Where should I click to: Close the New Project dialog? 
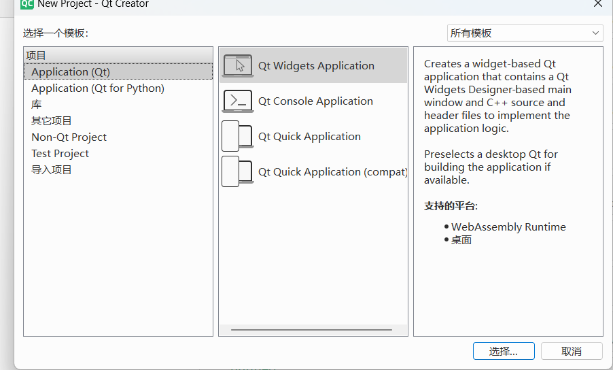(x=598, y=4)
